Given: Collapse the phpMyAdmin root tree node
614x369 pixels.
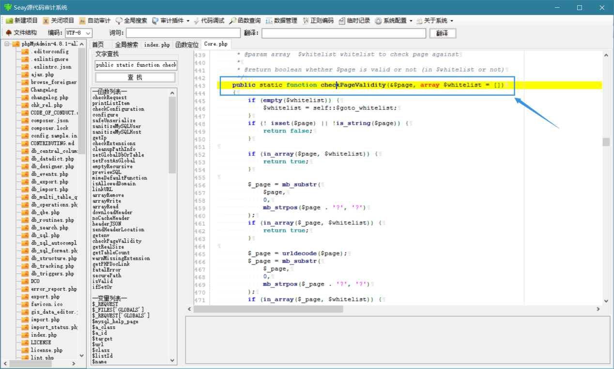Looking at the screenshot, I should coord(7,44).
